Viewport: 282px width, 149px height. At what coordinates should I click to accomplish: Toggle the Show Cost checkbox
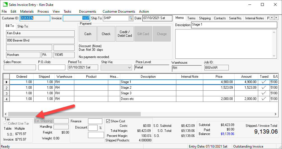[108, 121]
